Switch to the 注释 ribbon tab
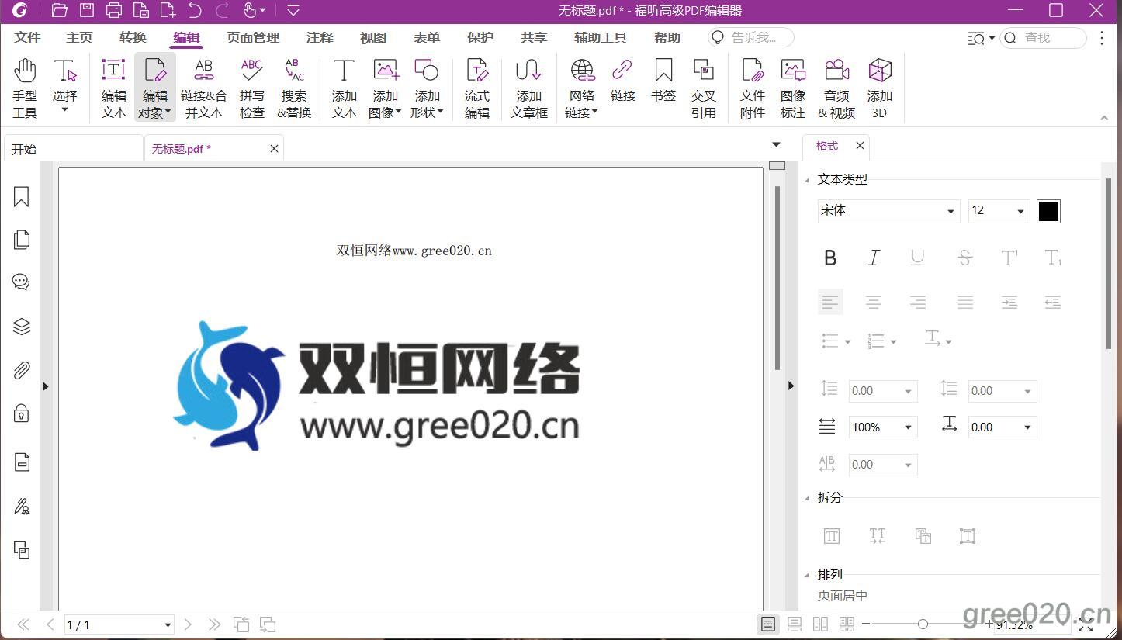The image size is (1122, 640). (x=320, y=37)
